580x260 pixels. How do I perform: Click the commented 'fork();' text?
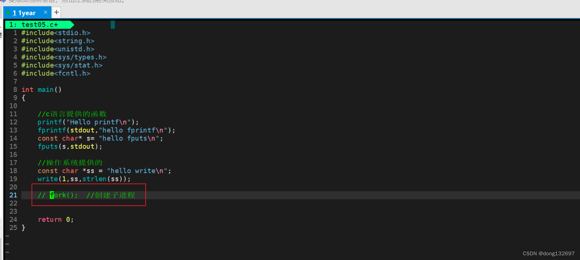tap(64, 195)
